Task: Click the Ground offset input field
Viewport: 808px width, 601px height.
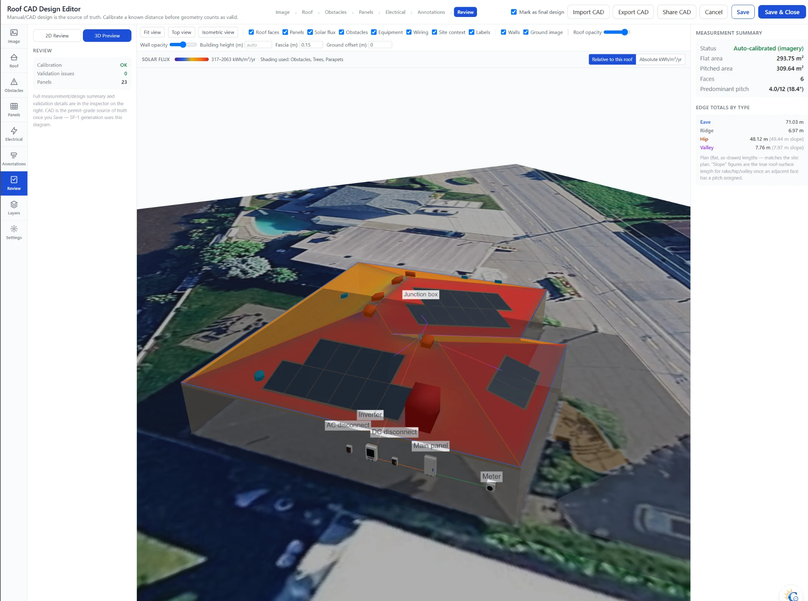Action: pyautogui.click(x=380, y=45)
